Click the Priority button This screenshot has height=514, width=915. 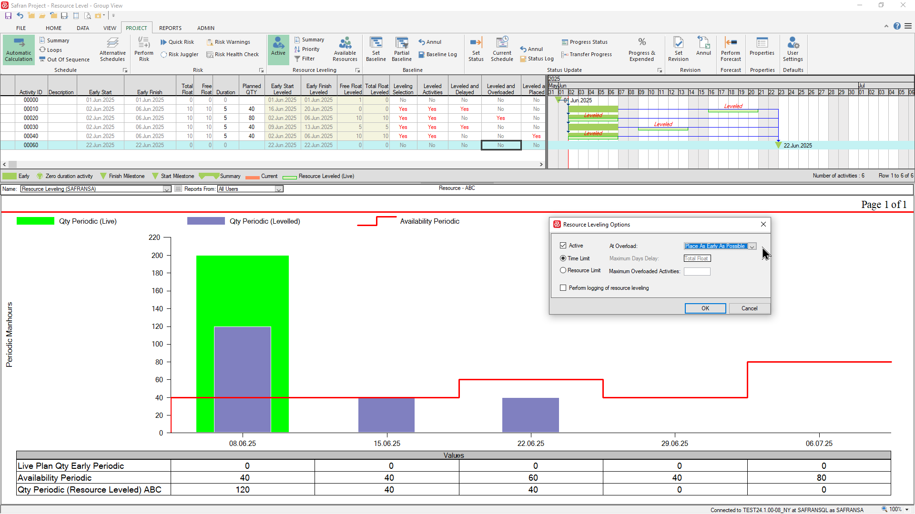pos(306,49)
